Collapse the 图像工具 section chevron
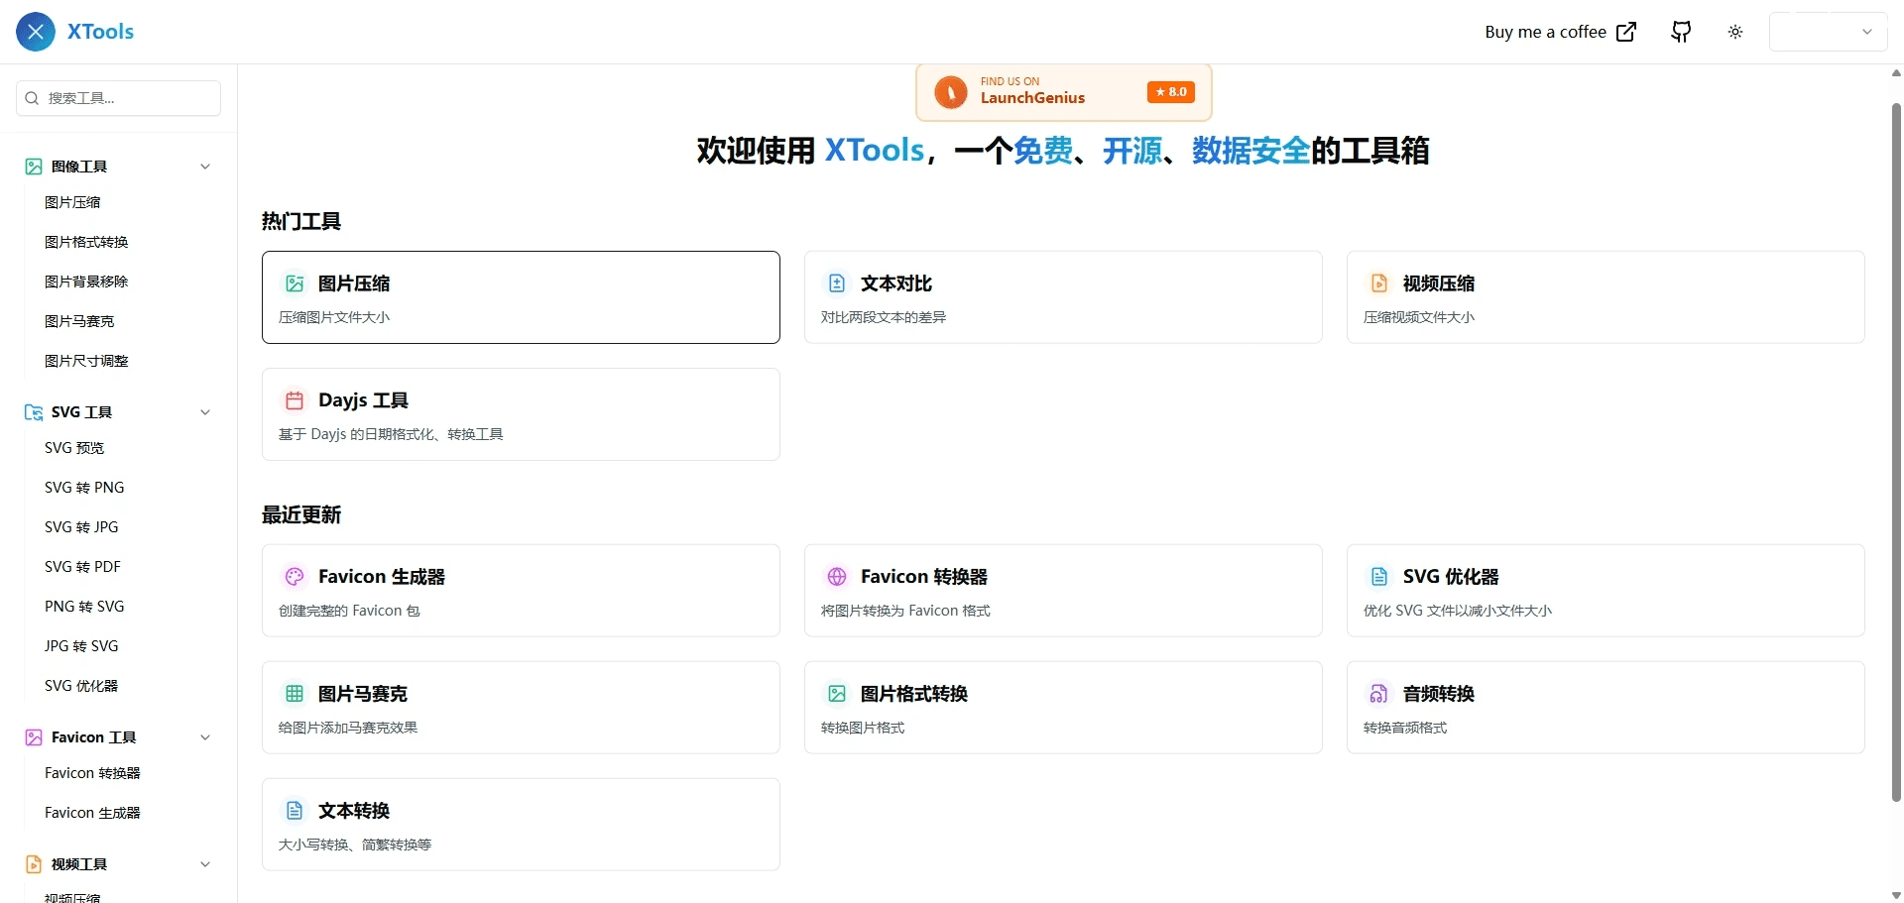This screenshot has height=903, width=1904. 205,167
